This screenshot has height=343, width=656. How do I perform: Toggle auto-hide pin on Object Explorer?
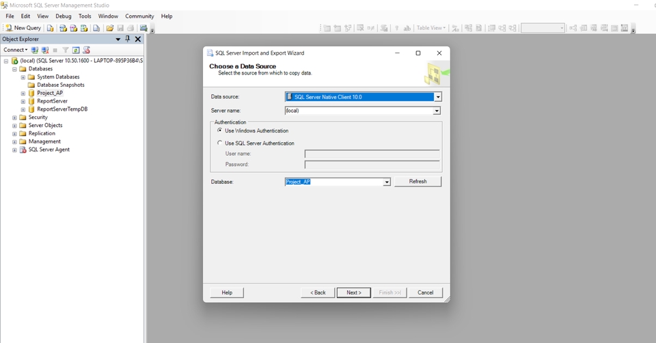128,39
